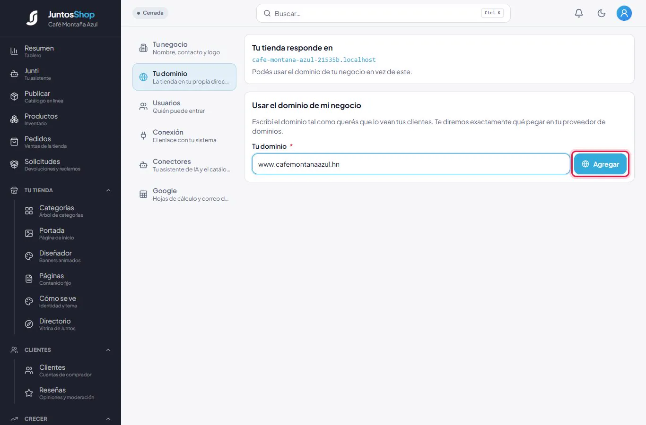Open the Conexión settings tab
The height and width of the screenshot is (425, 646).
pos(184,136)
